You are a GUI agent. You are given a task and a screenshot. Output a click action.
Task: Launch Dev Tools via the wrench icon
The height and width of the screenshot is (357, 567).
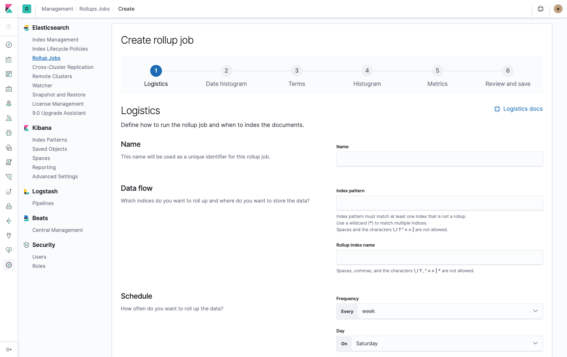pyautogui.click(x=9, y=236)
